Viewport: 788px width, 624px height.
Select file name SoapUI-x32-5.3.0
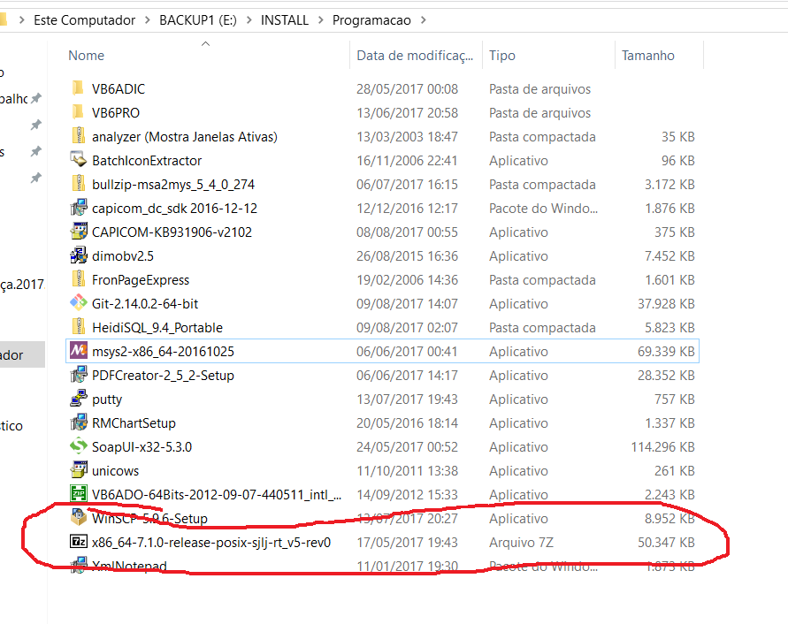pos(142,446)
